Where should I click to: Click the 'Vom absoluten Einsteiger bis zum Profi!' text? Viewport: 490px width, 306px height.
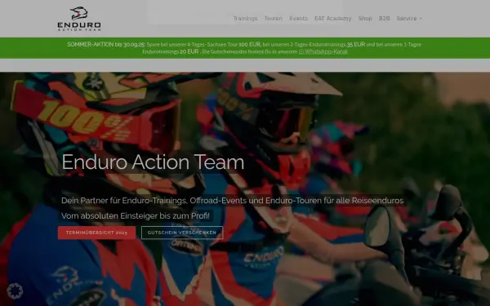(136, 215)
